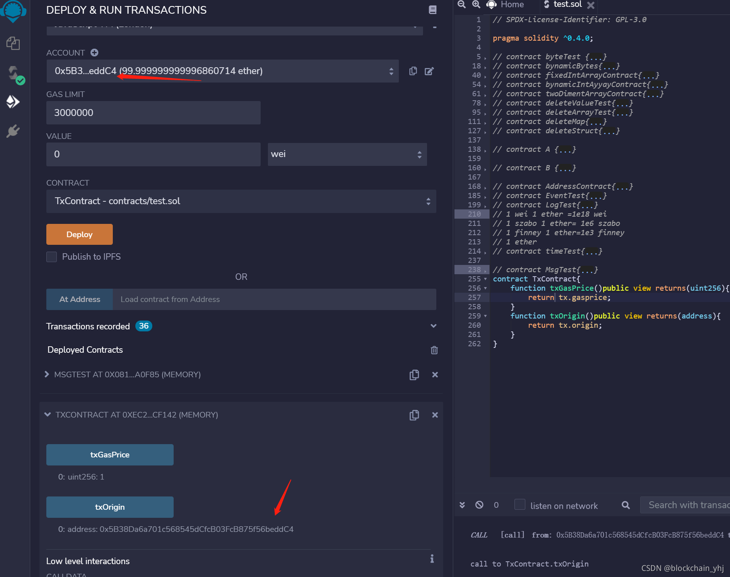
Task: Copy the selected account address to clipboard
Action: [413, 71]
